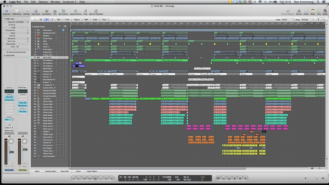This screenshot has height=185, width=329.
Task: Uncheck the Score checkbox
Action: tap(17, 47)
